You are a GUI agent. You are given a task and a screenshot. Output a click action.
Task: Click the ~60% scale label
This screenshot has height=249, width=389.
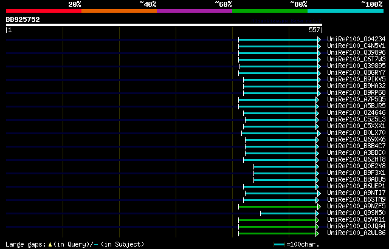(x=223, y=4)
